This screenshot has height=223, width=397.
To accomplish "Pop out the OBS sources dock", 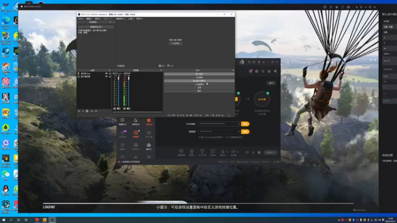I will pos(110,70).
